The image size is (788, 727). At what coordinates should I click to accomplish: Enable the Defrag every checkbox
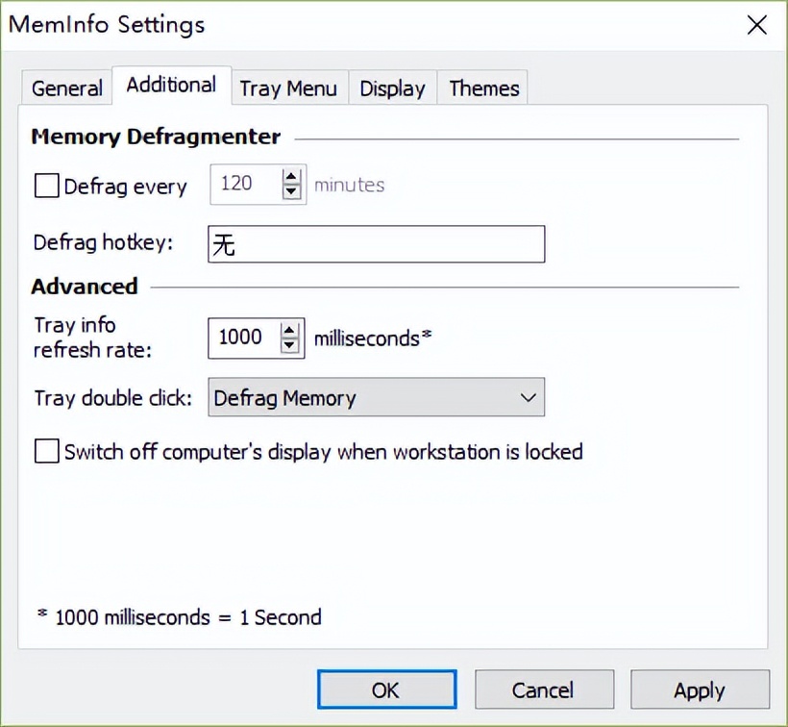pyautogui.click(x=46, y=185)
